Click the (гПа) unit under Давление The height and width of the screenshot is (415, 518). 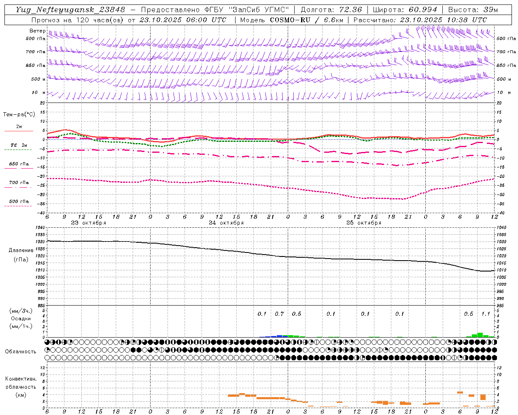[x=21, y=260]
